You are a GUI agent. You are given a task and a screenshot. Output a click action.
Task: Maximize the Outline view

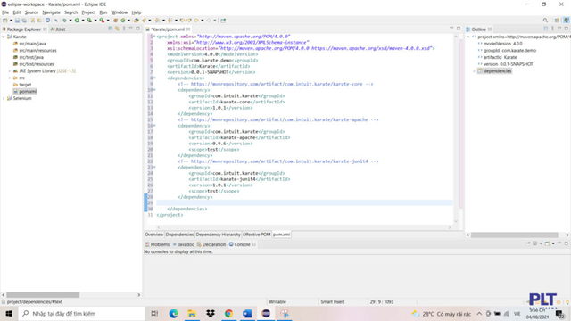coord(567,29)
